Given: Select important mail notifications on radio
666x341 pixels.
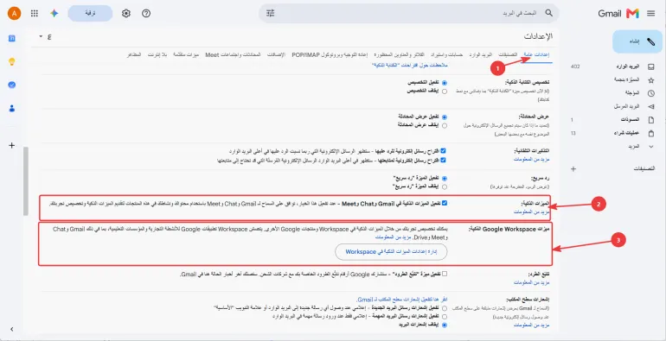Looking at the screenshot, I should tap(445, 317).
